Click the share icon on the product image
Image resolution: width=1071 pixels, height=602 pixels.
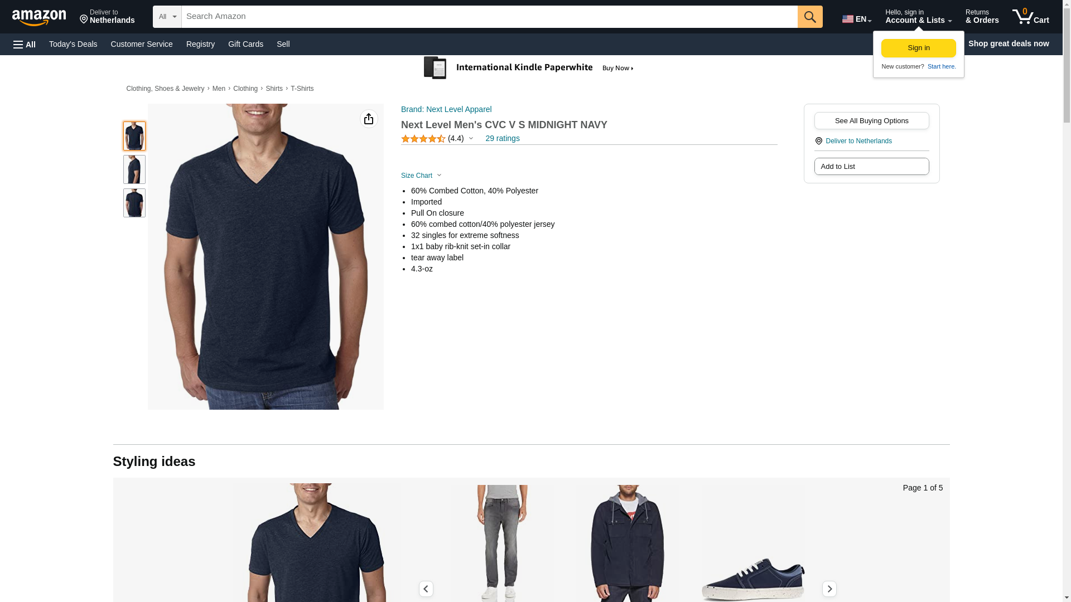point(369,119)
